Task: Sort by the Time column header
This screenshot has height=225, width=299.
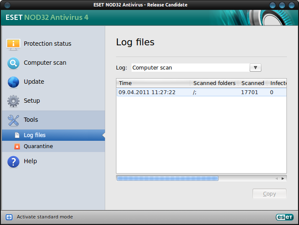Action: pyautogui.click(x=153, y=83)
